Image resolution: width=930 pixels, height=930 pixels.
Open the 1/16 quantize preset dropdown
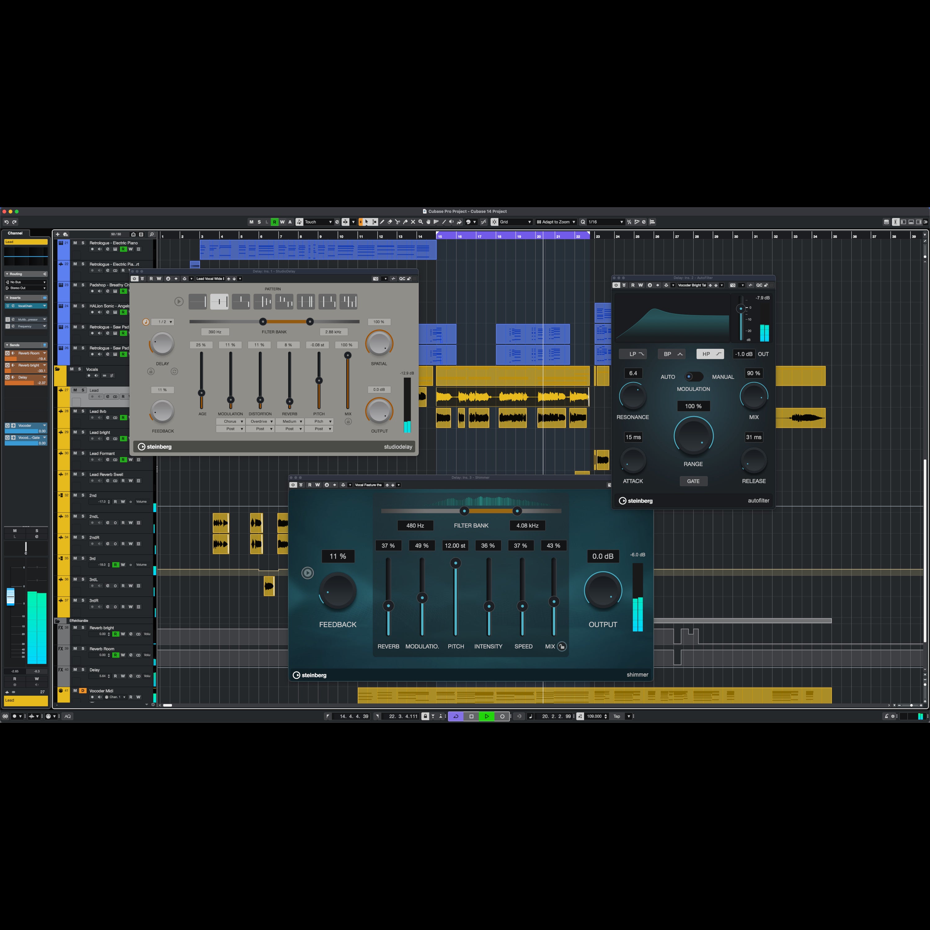(x=605, y=222)
